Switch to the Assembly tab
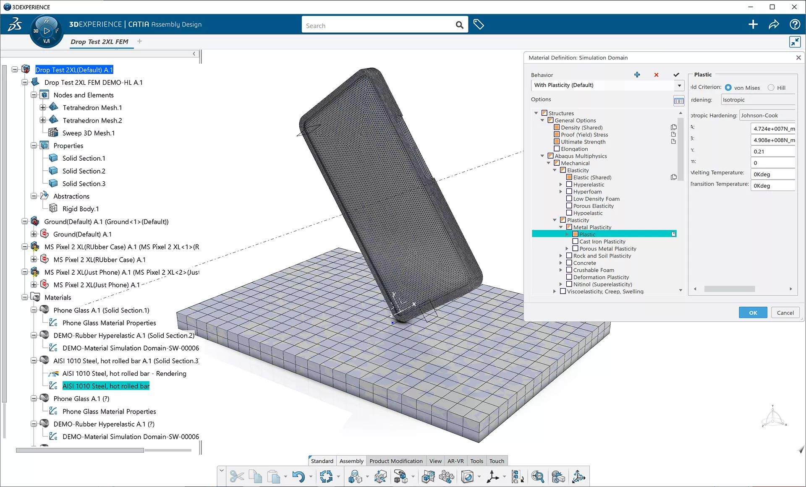 351,461
